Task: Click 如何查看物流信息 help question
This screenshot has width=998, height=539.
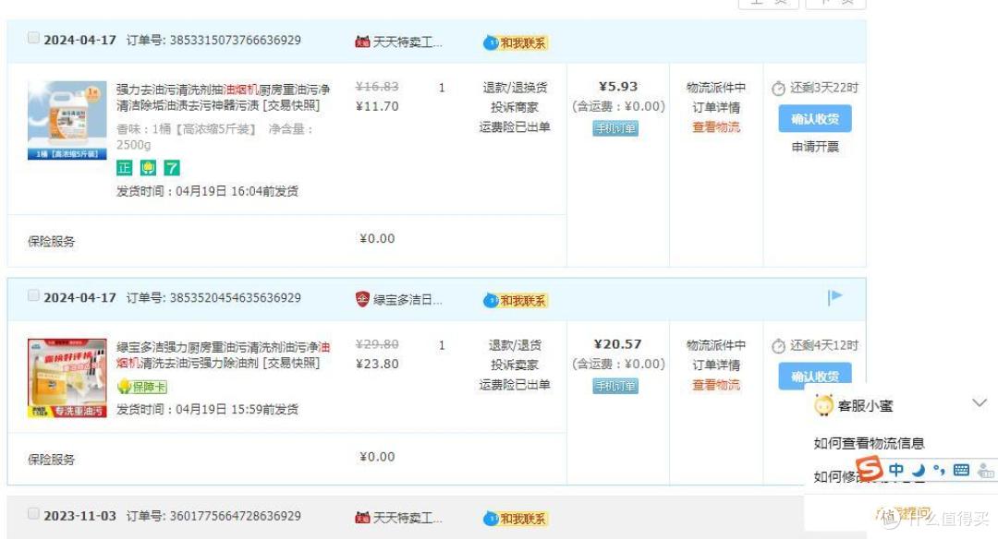Action: pyautogui.click(x=869, y=443)
